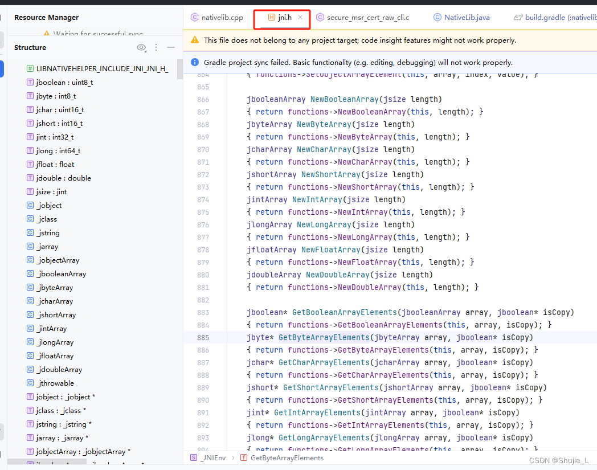Select jbyte : int8_t typedef entry

point(51,96)
